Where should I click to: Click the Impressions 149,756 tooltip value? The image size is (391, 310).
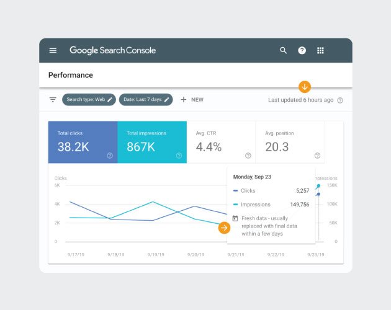click(x=300, y=205)
